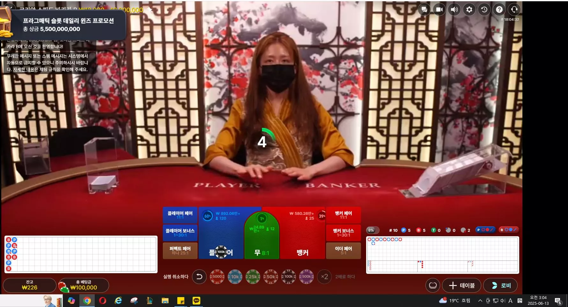
Task: Add another table with 테이블 button
Action: pos(462,285)
